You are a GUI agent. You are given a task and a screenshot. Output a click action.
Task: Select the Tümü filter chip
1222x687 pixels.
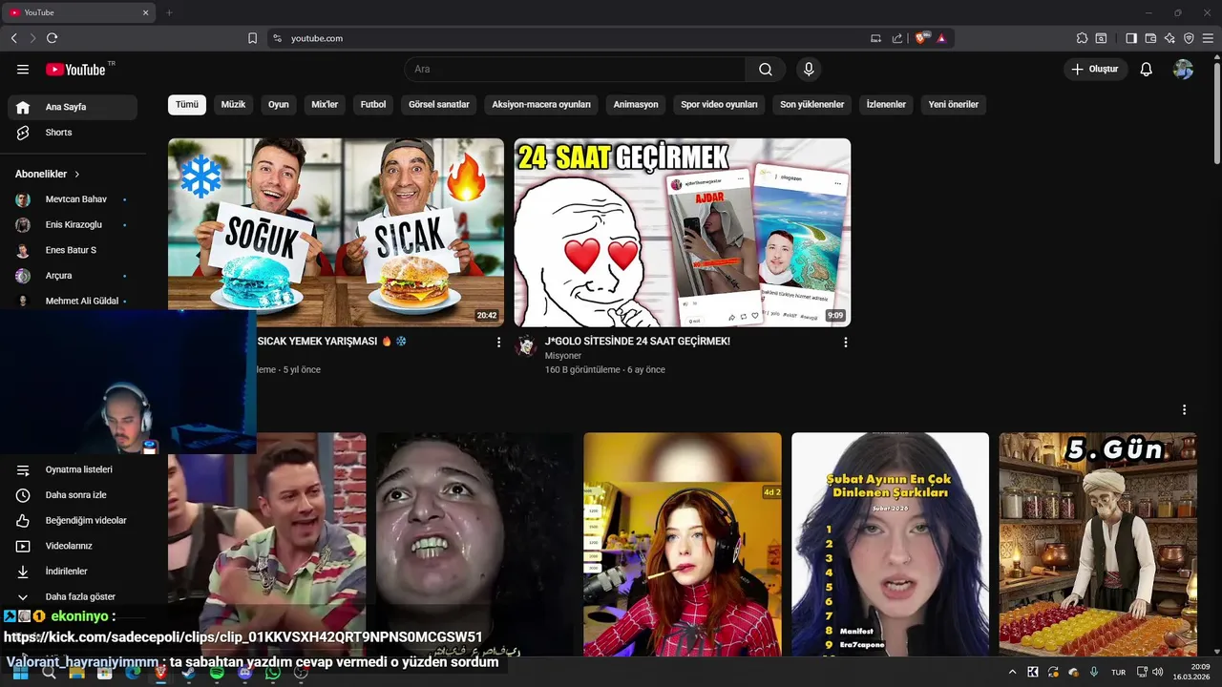click(187, 105)
